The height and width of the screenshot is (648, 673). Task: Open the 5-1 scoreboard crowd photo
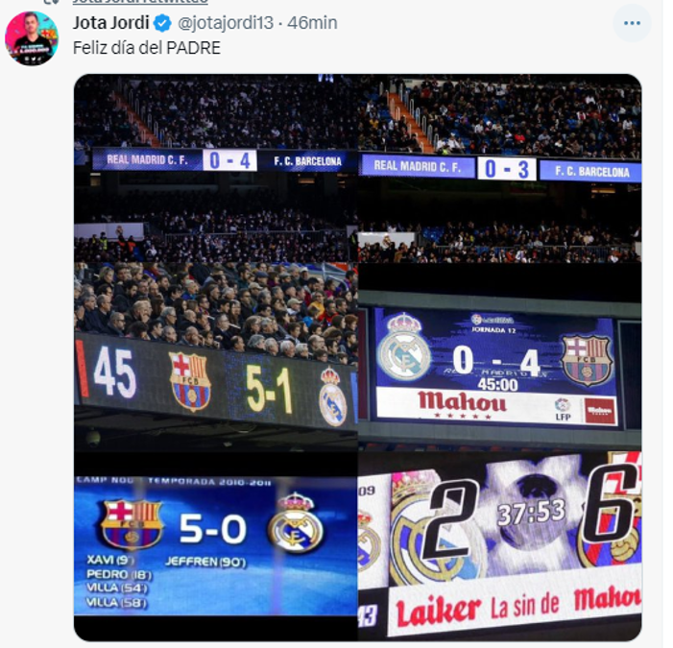(216, 357)
